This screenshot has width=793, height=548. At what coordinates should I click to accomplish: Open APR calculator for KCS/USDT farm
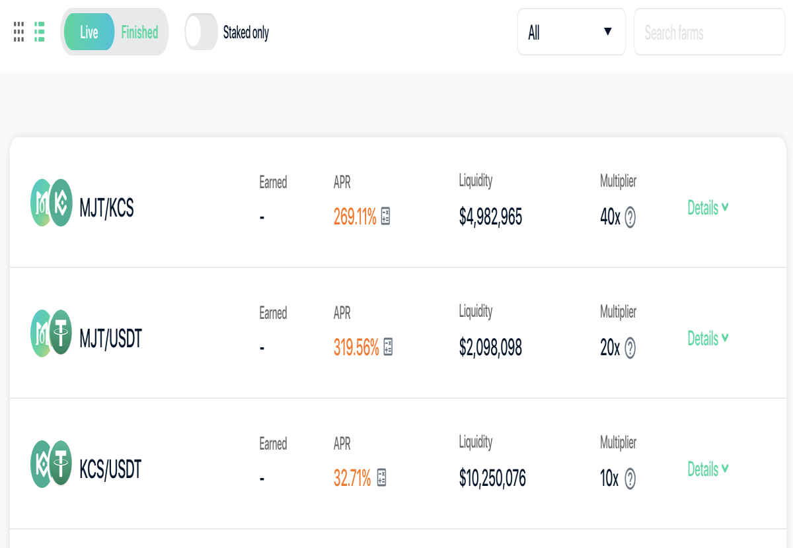pyautogui.click(x=381, y=478)
